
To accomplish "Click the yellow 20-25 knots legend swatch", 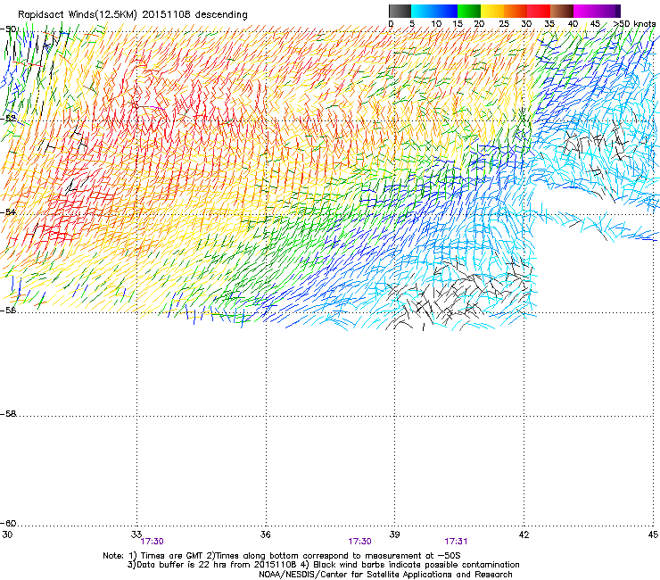I will pos(492,11).
